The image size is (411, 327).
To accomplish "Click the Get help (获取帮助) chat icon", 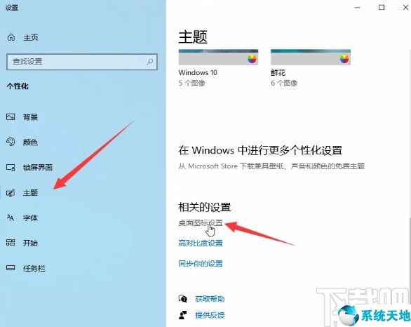I will 182,299.
